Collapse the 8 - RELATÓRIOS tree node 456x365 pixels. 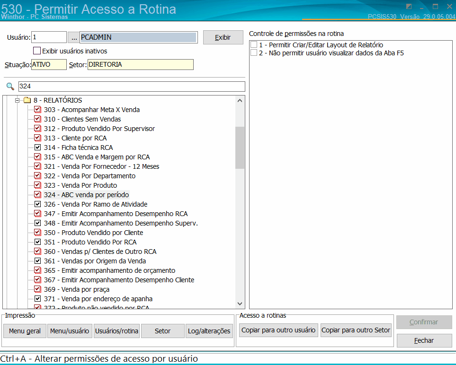tap(18, 100)
